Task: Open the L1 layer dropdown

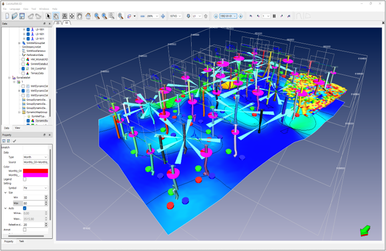Action: (196, 16)
